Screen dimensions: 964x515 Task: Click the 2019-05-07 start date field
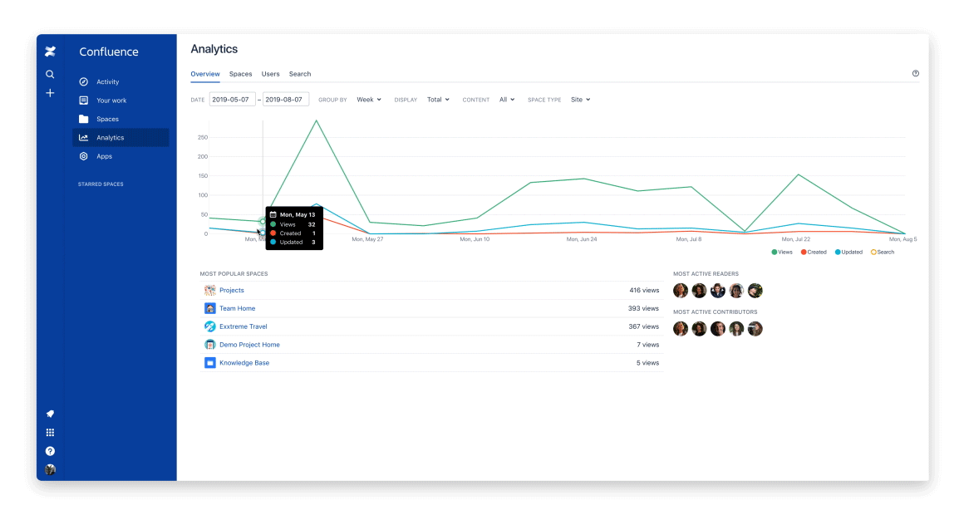234,98
